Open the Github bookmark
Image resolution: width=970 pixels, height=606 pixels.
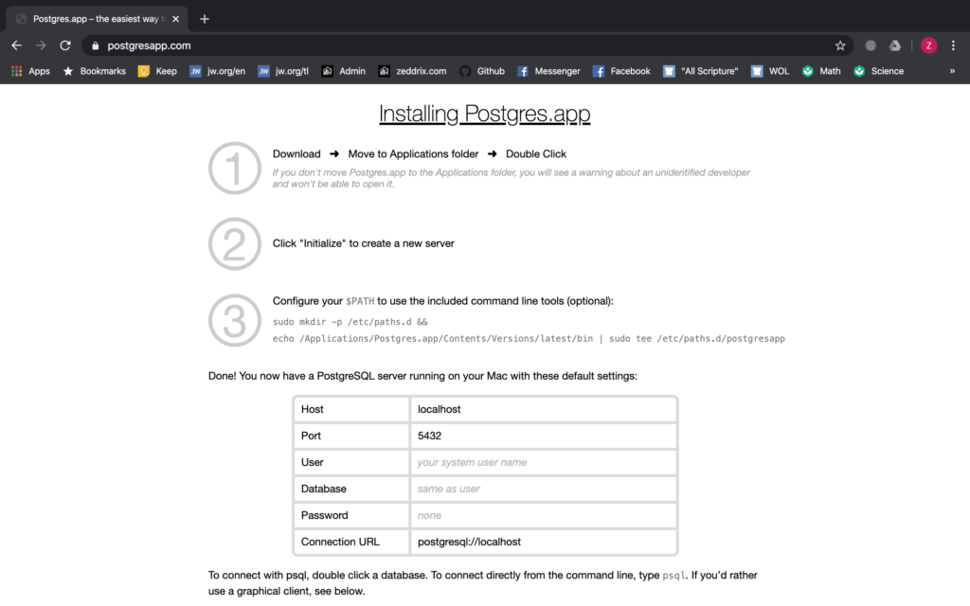tap(482, 71)
